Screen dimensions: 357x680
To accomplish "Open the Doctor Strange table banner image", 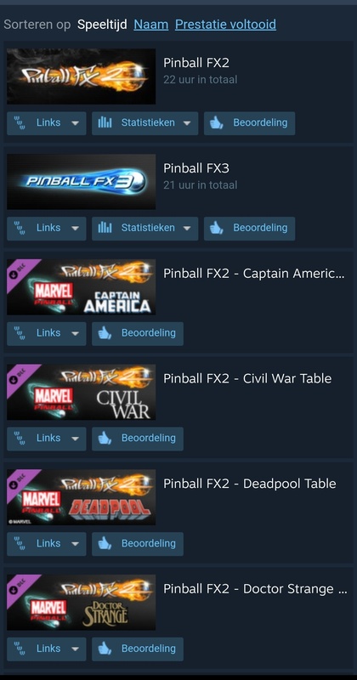I will (81, 603).
